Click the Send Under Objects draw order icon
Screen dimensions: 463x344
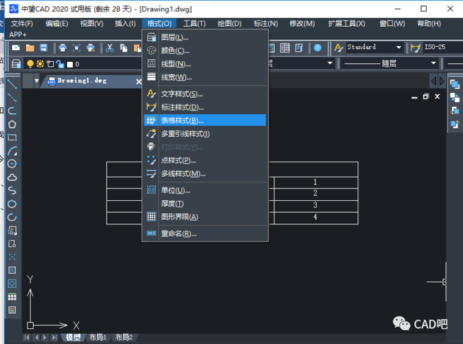(455, 124)
